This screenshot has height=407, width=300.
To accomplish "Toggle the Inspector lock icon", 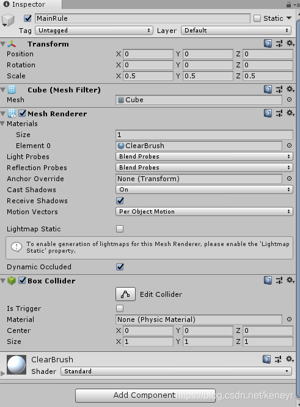I will pyautogui.click(x=288, y=4).
